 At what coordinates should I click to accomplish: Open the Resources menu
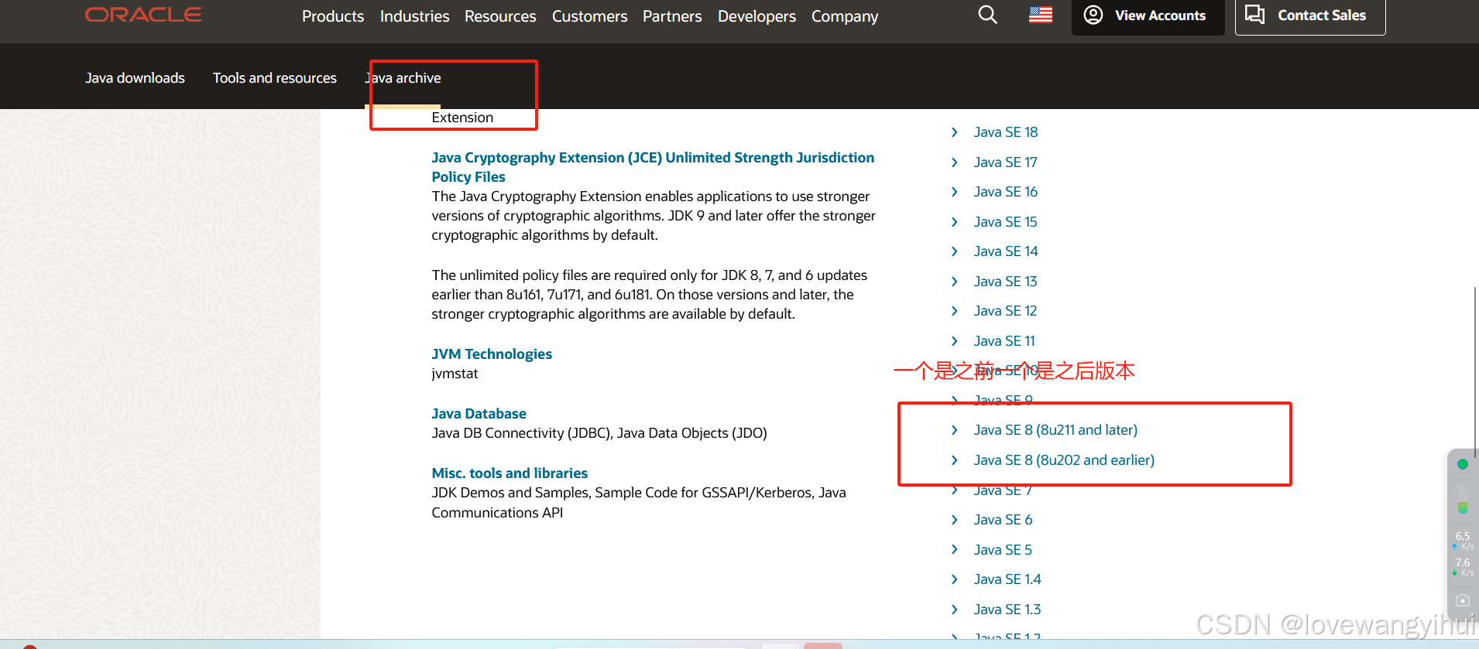[500, 16]
